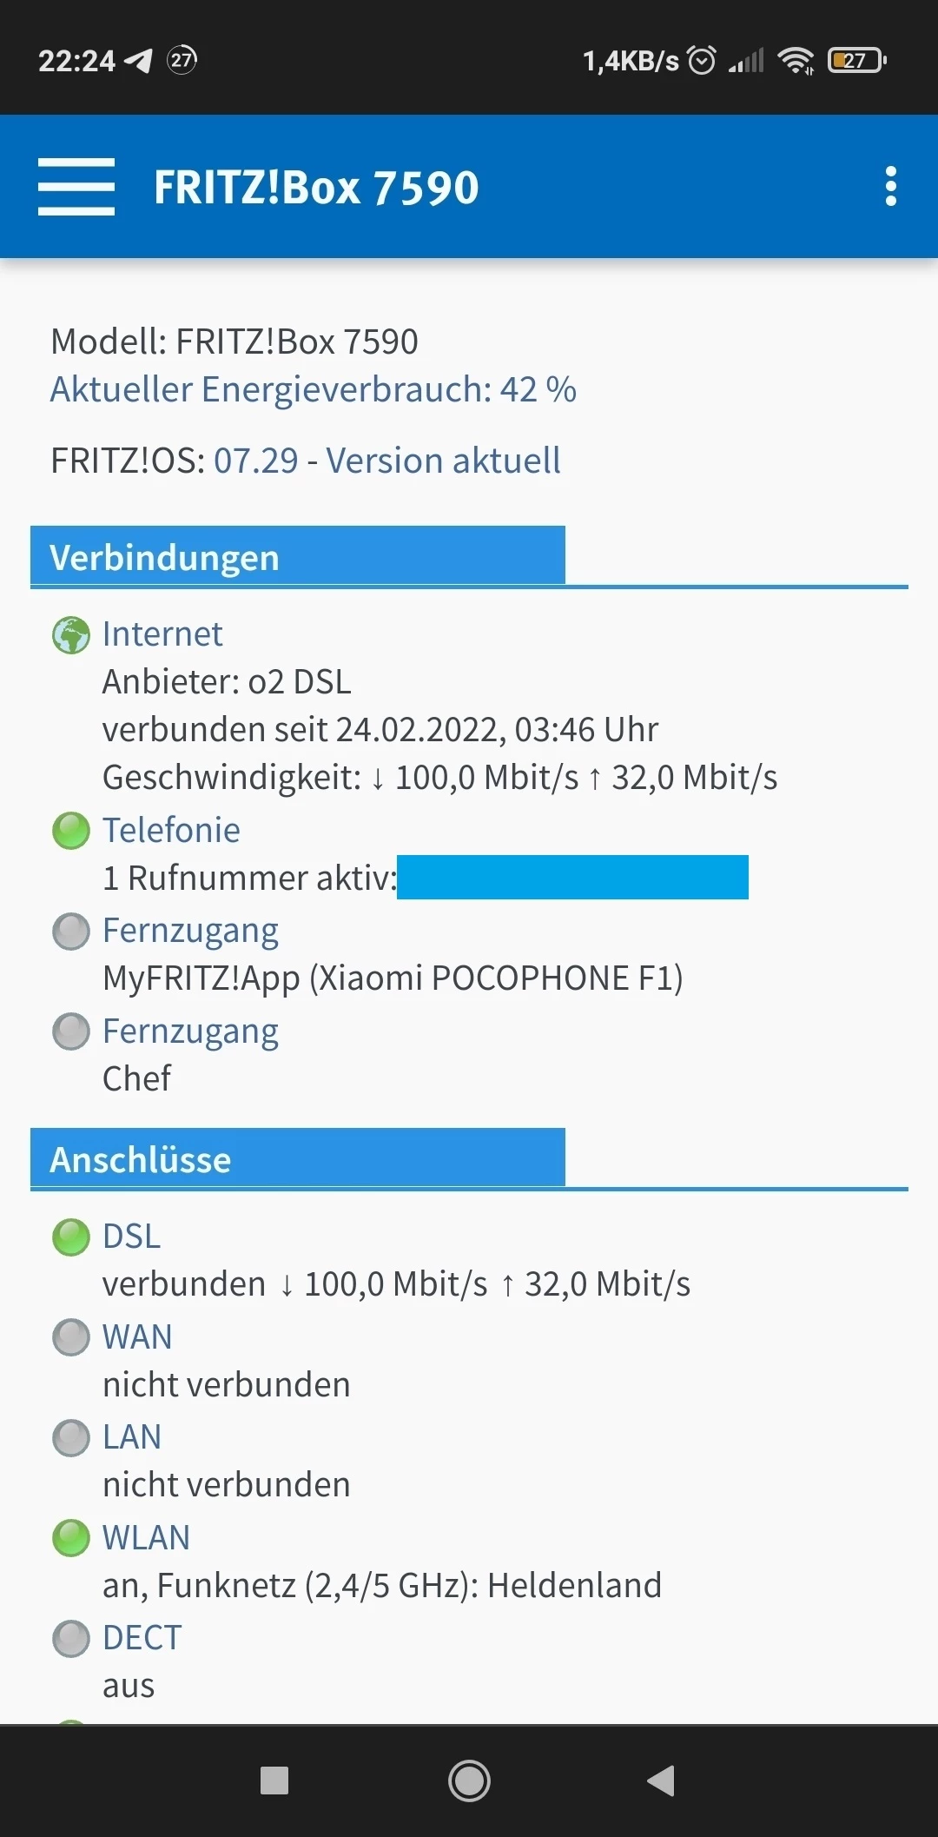Image resolution: width=938 pixels, height=1837 pixels.
Task: Open the Telefonie link
Action: [171, 831]
